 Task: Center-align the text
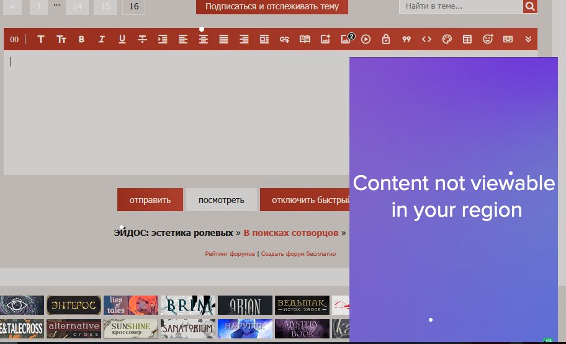click(203, 39)
